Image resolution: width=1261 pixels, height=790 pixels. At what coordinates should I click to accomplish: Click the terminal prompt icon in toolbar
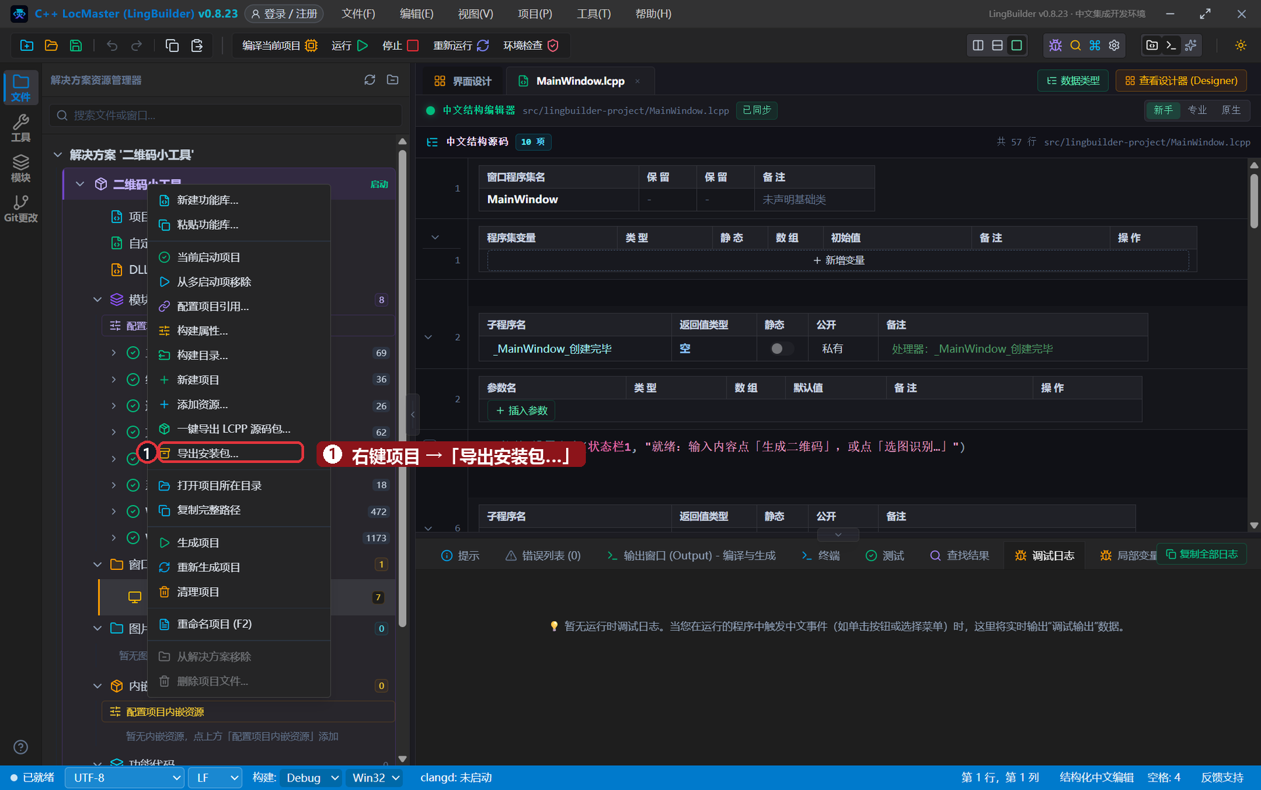coord(1171,45)
